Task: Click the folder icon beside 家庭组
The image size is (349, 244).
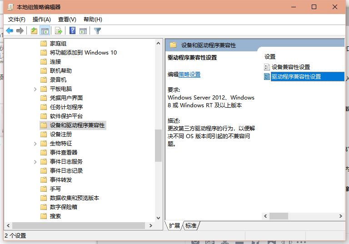Action: pos(44,44)
